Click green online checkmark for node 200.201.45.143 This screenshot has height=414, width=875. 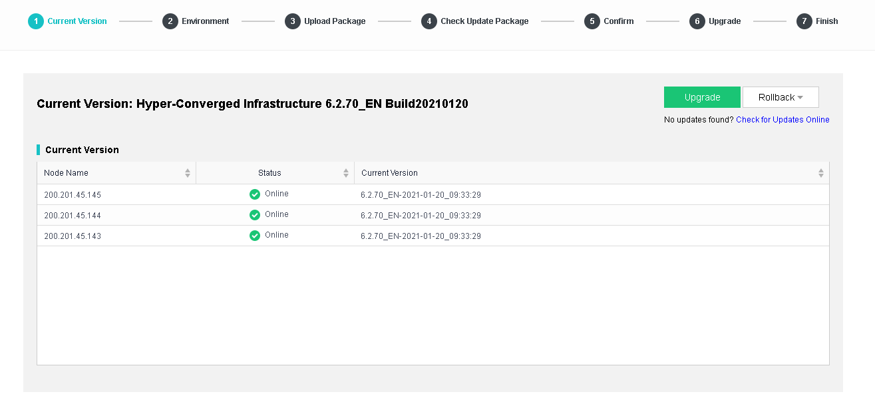click(255, 236)
